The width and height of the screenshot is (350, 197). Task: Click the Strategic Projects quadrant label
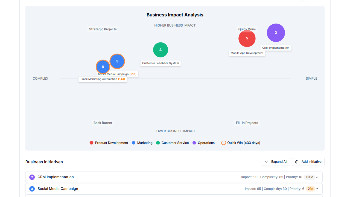[x=103, y=29]
